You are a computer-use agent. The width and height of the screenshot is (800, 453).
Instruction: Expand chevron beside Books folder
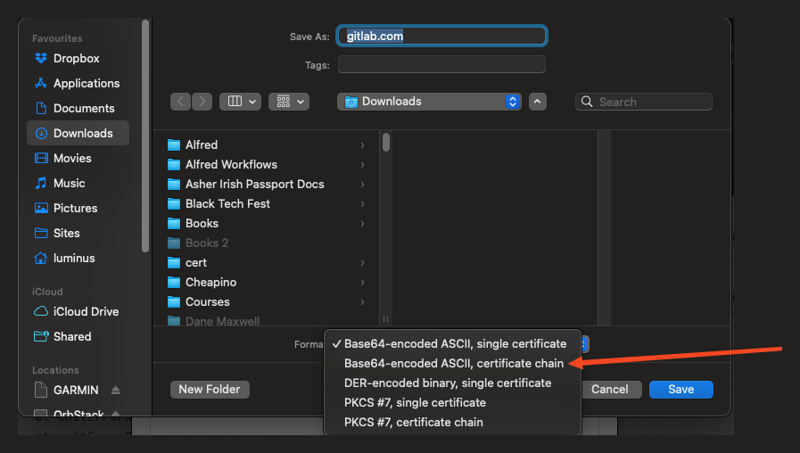pos(362,224)
